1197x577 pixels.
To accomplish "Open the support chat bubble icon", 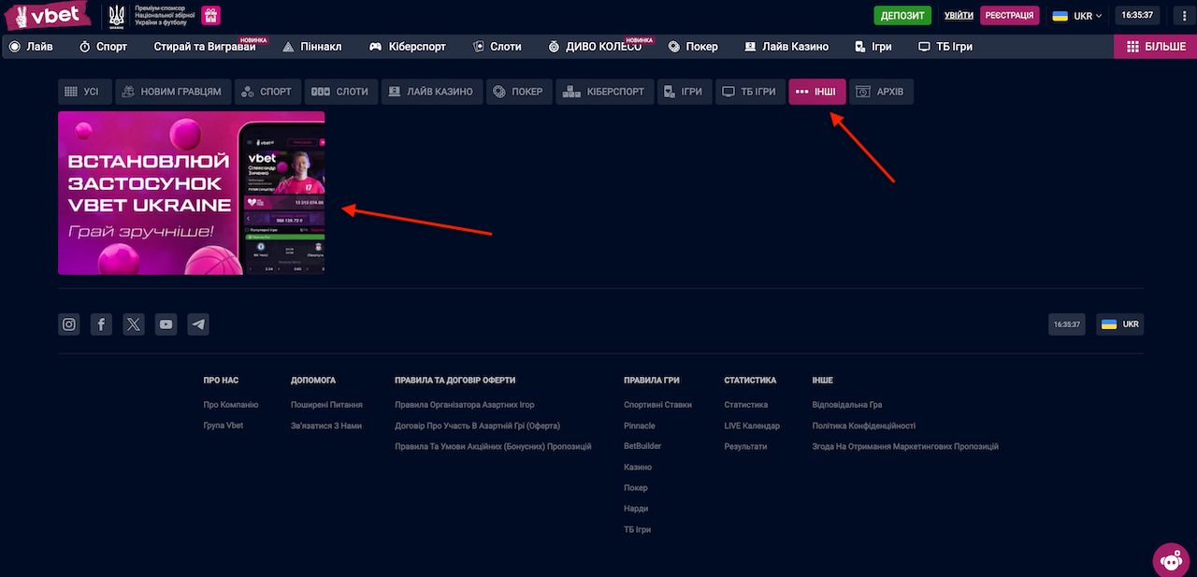I will tap(1170, 560).
